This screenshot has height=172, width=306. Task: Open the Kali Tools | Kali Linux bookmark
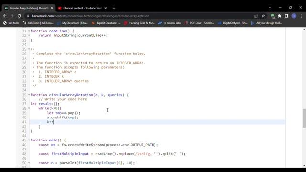pos(38,23)
